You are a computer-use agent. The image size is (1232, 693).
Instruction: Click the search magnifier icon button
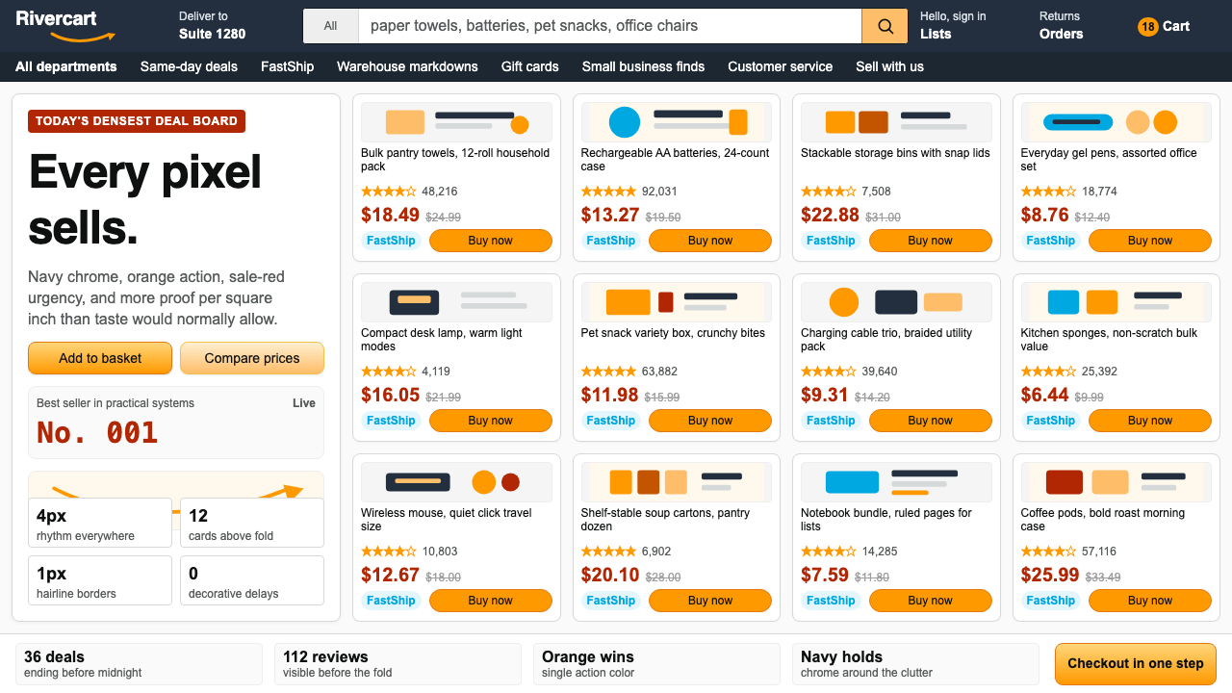(885, 26)
